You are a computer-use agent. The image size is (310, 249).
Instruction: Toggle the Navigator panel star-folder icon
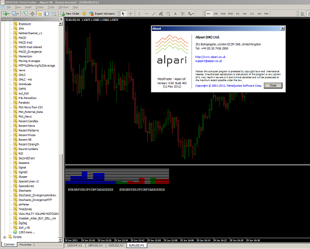pos(39,14)
